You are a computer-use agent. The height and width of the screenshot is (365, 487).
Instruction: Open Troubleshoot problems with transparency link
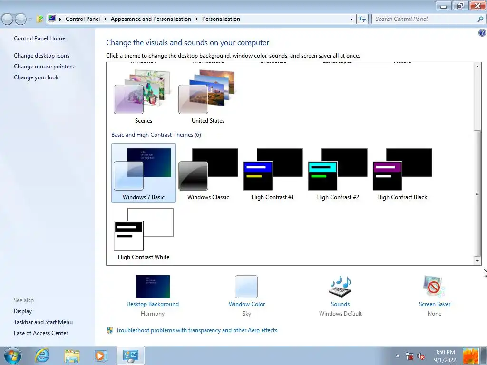click(x=196, y=330)
